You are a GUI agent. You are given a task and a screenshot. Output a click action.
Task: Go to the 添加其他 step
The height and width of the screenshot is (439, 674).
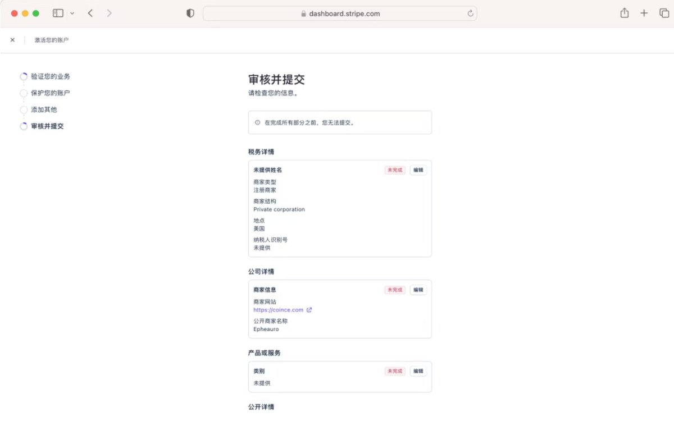tap(44, 109)
